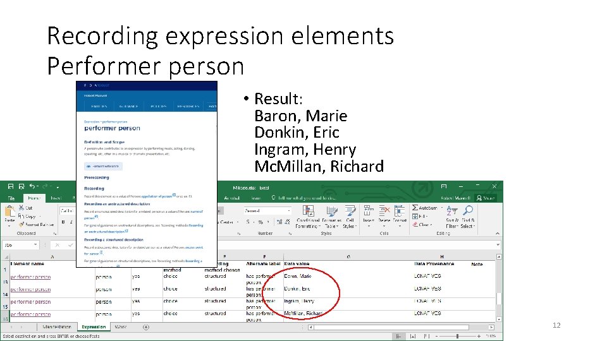Click the zoom in plus button
607x341 pixels.
479,337
